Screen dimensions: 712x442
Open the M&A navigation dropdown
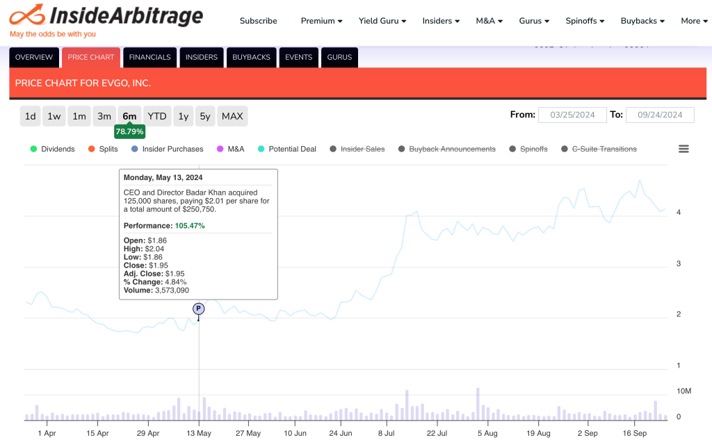pos(489,21)
